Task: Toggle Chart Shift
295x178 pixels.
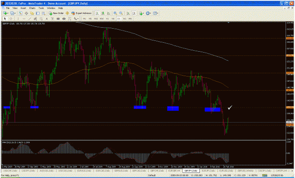Action: point(134,13)
